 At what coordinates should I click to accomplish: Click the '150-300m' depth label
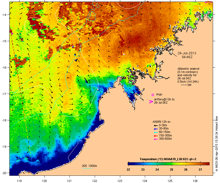click(x=166, y=135)
